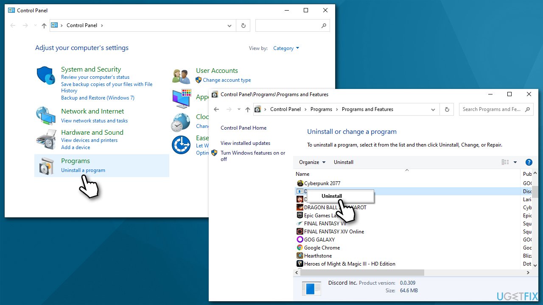Image resolution: width=543 pixels, height=305 pixels.
Task: Open Hardware and Sound printer icon
Action: point(46,140)
